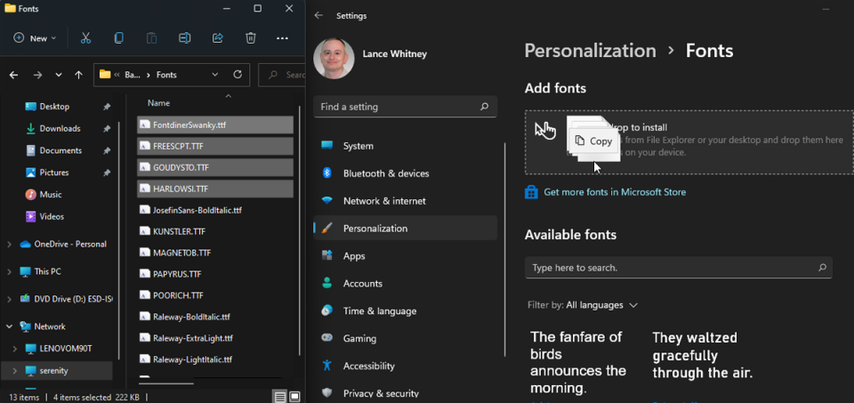Open Gaming settings category
Image resolution: width=854 pixels, height=403 pixels.
[406, 339]
